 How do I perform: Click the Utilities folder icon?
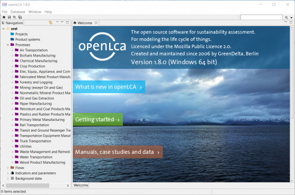click(x=17, y=146)
